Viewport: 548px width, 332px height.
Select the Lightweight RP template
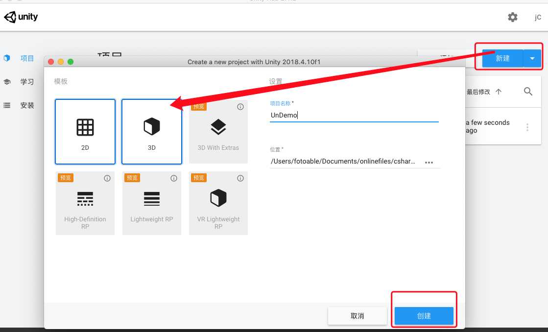pos(152,203)
